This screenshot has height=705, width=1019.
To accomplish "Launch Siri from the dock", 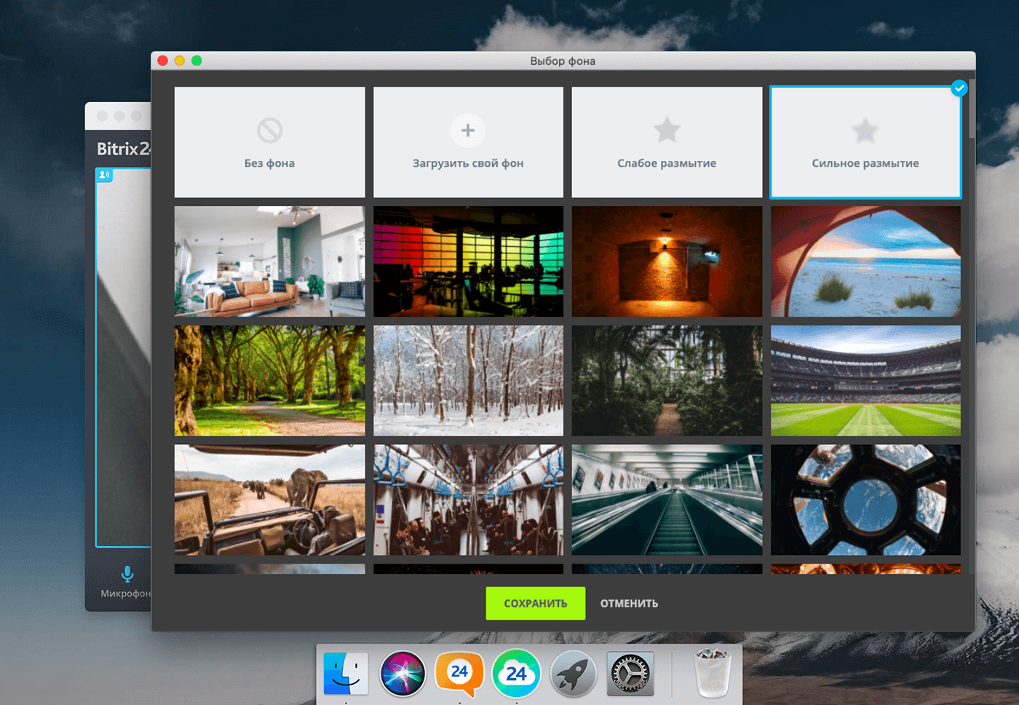I will (x=403, y=674).
